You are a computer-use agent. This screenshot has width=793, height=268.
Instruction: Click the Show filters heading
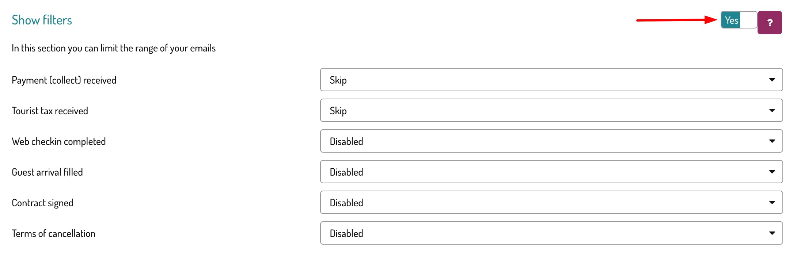(x=42, y=20)
